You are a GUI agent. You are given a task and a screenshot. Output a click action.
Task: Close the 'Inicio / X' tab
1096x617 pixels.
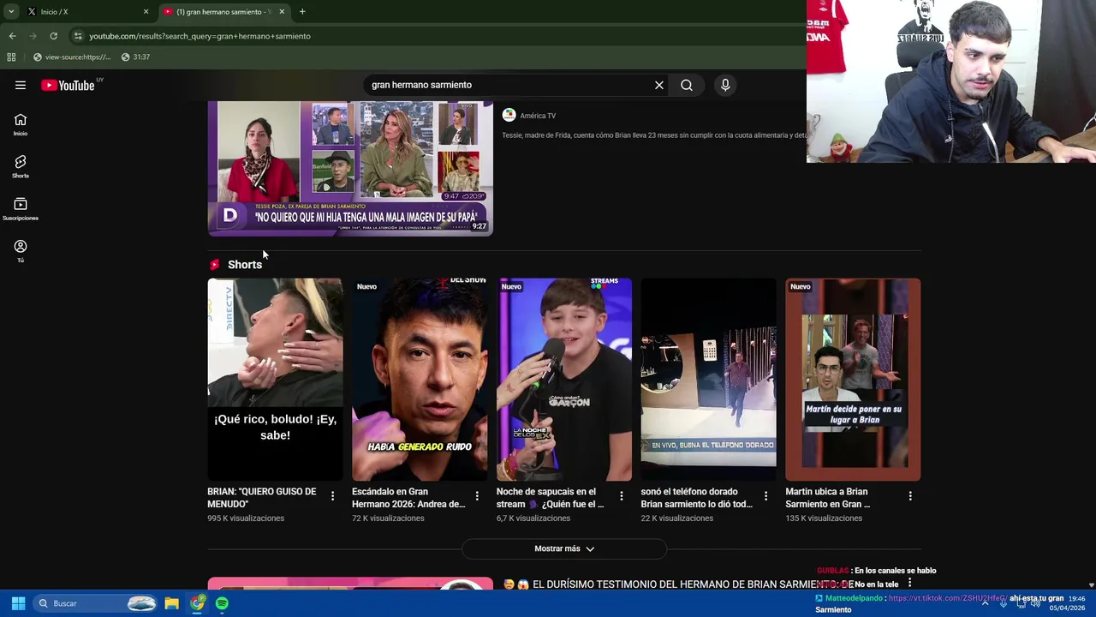(x=146, y=12)
